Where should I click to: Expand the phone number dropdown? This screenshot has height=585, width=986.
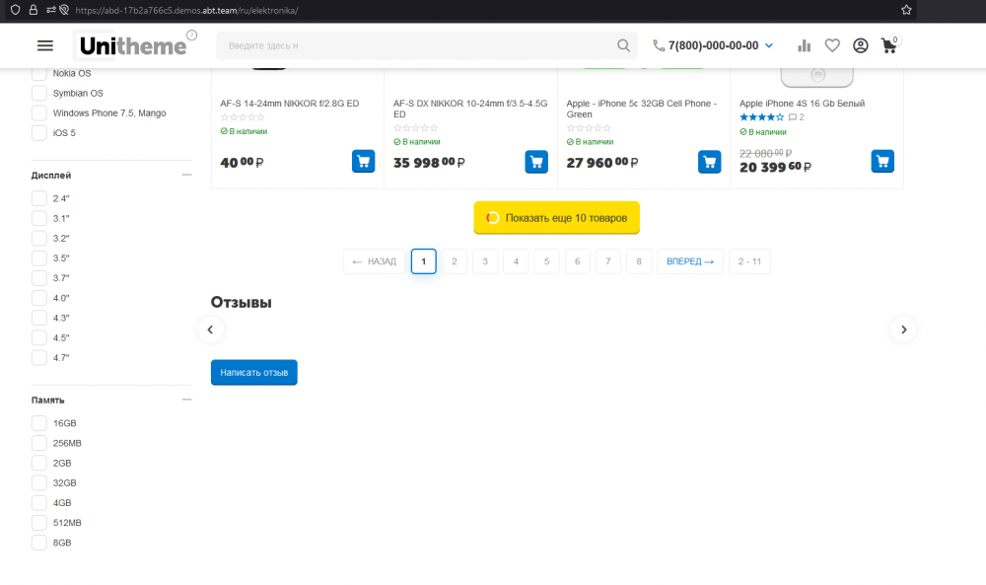point(769,45)
